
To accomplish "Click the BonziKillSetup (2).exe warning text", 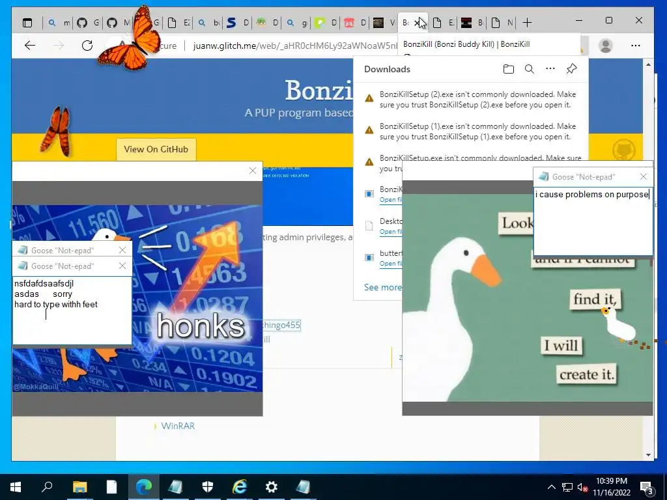I will (x=477, y=100).
